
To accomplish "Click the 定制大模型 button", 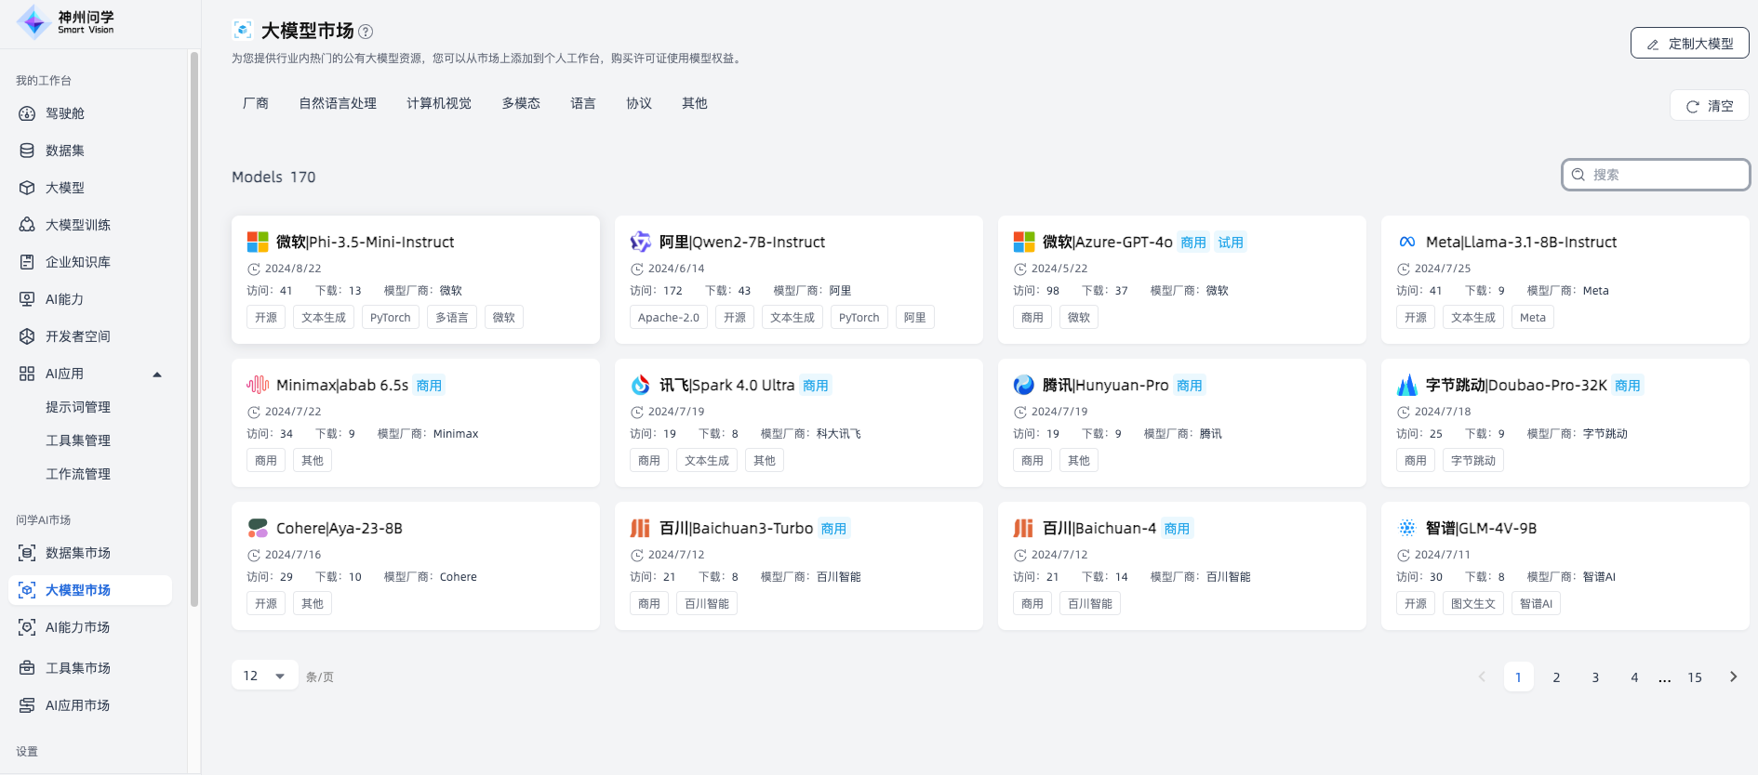I will click(x=1689, y=44).
